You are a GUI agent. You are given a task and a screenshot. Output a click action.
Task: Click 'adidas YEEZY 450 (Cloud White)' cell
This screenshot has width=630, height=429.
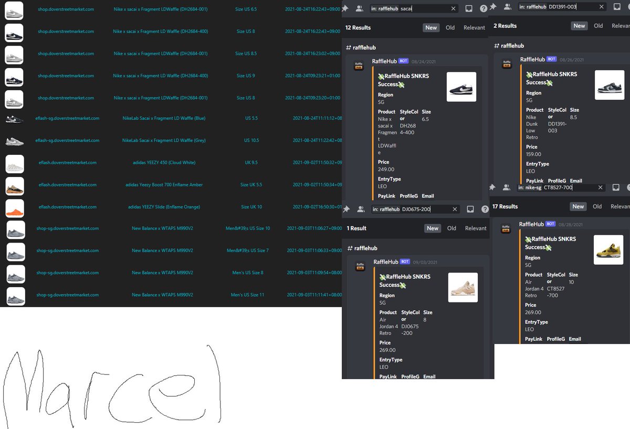(x=164, y=162)
